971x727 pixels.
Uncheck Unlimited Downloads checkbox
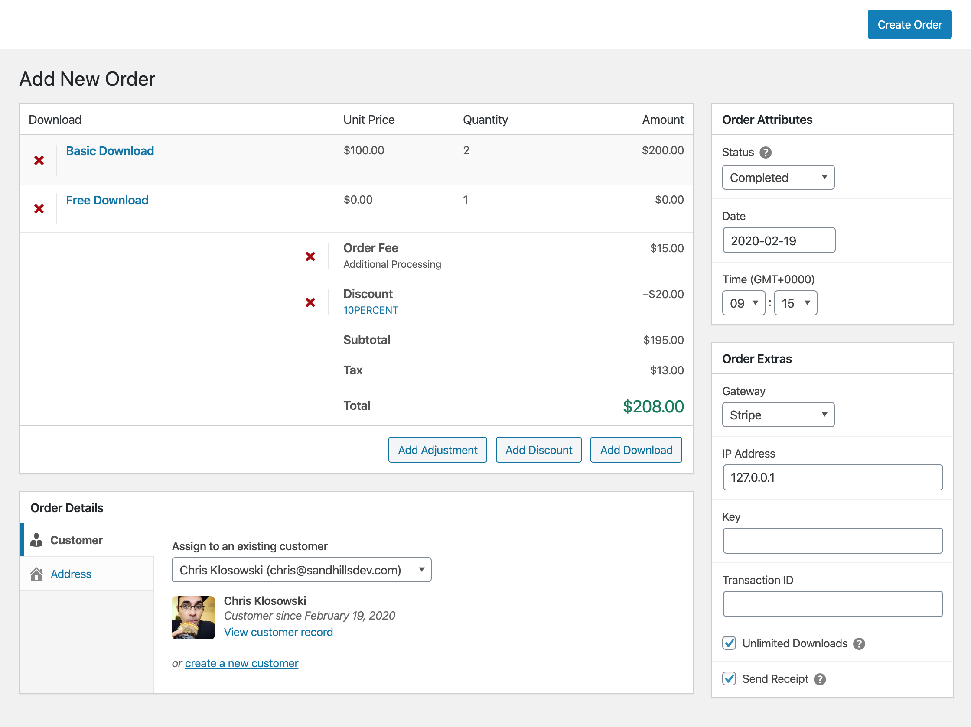[x=729, y=643]
